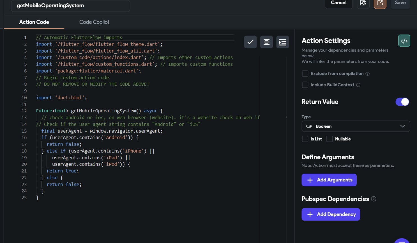Tick the Is List checkbox
Viewport: 417px width, 243px height.
pyautogui.click(x=305, y=139)
